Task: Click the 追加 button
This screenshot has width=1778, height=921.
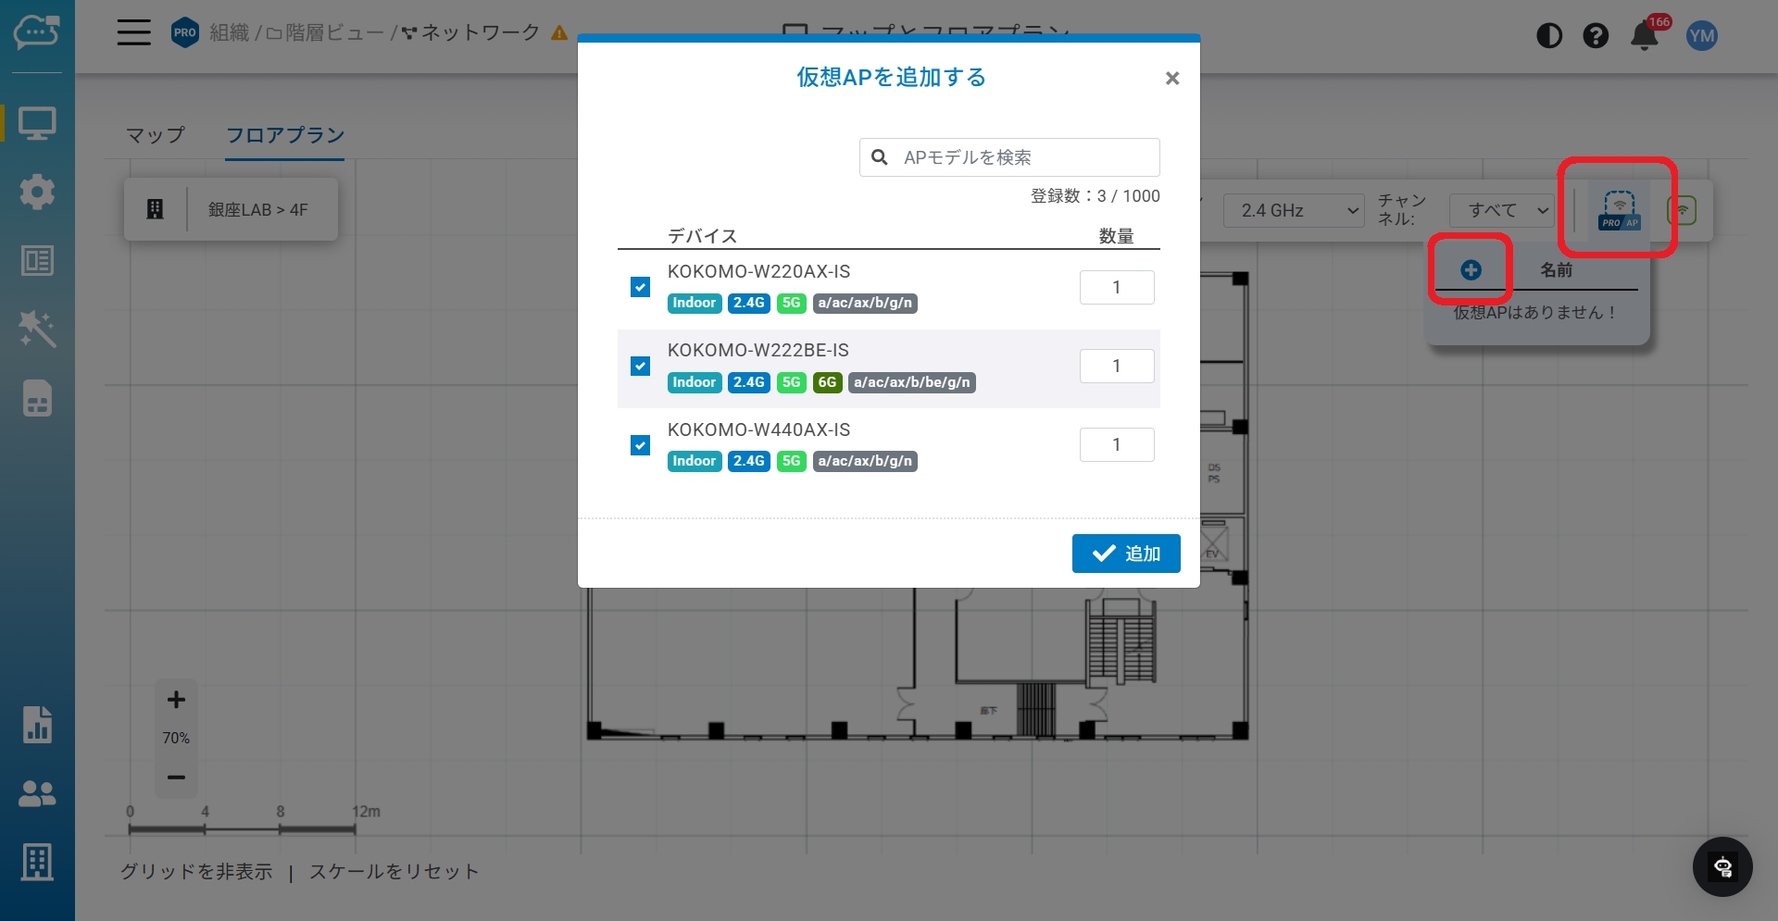Action: tap(1125, 554)
